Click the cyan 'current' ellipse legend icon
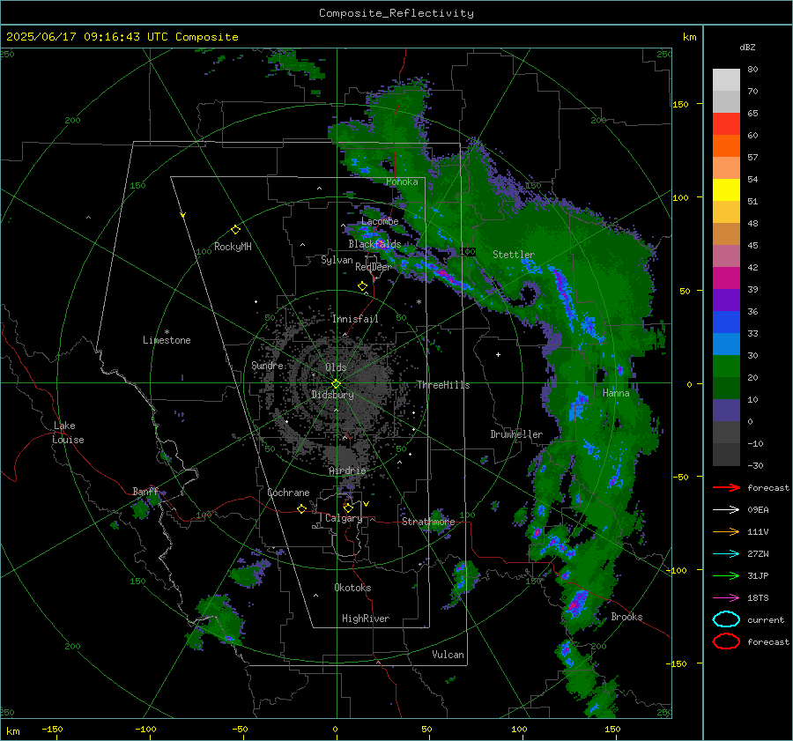 coord(726,619)
